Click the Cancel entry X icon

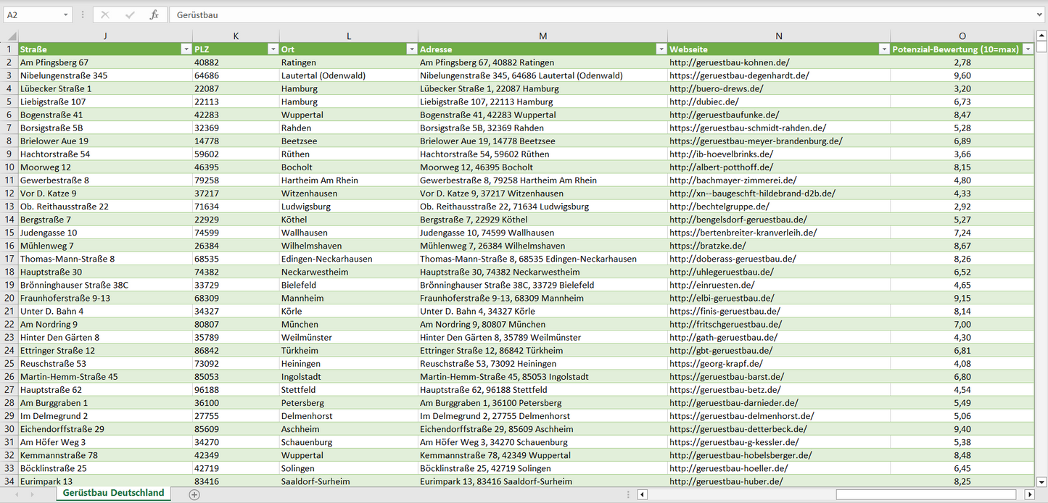pos(105,14)
